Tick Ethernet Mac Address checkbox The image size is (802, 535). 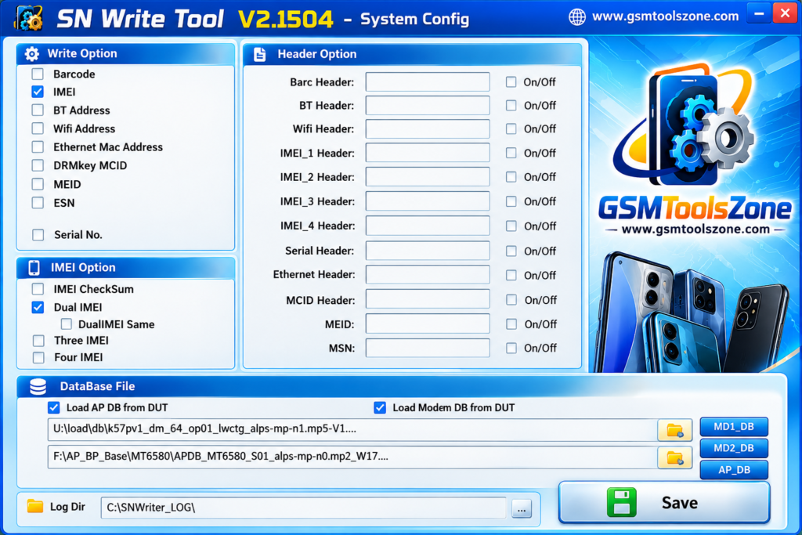pos(38,146)
